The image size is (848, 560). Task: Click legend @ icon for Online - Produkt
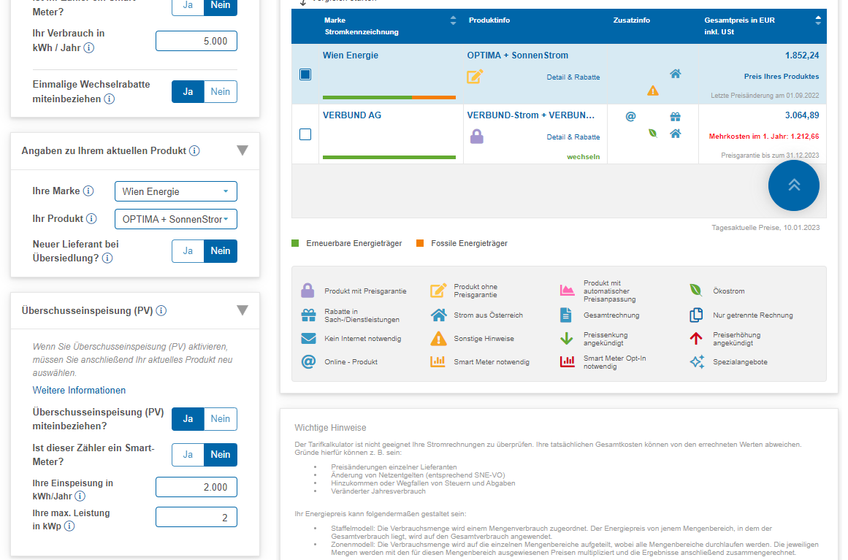point(308,361)
